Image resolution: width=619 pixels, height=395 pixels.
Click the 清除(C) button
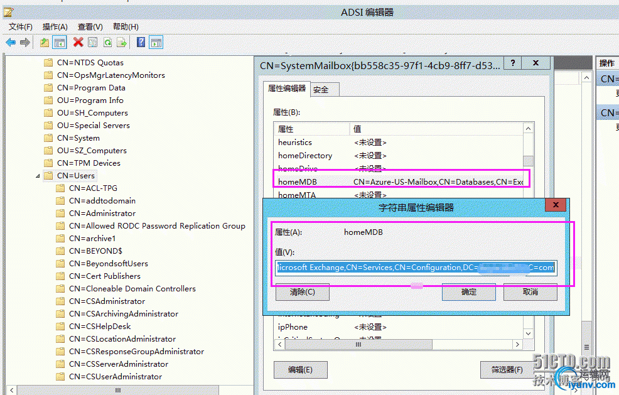click(303, 292)
